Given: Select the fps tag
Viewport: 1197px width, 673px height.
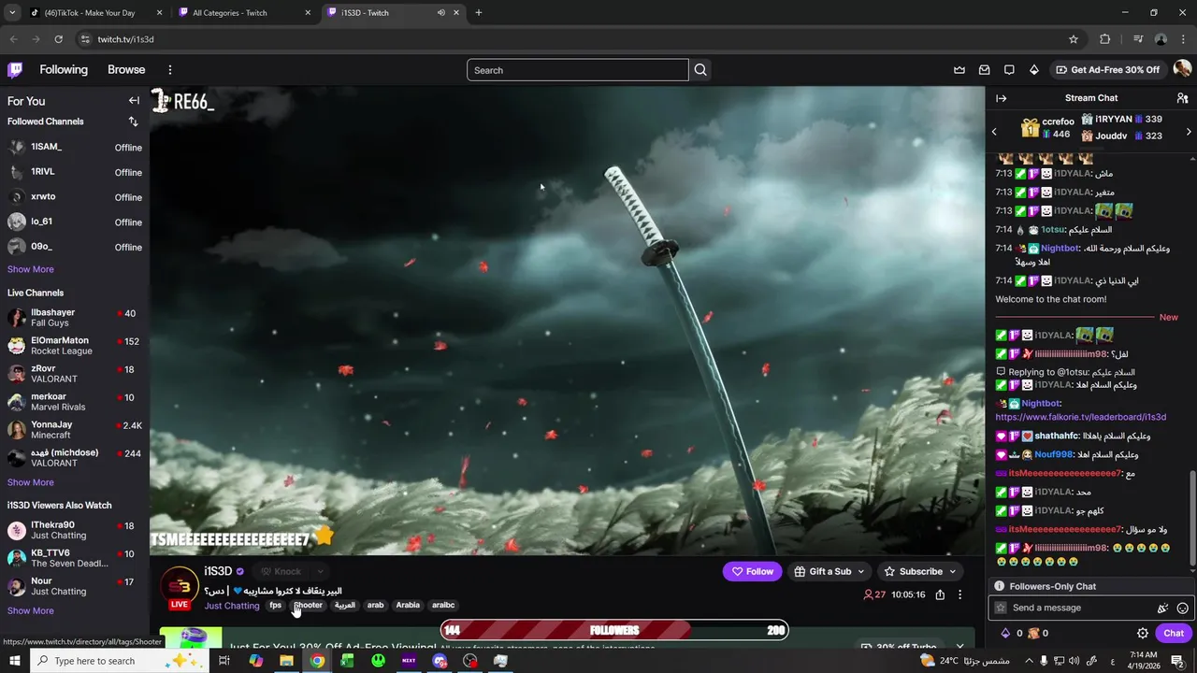Looking at the screenshot, I should tap(275, 606).
